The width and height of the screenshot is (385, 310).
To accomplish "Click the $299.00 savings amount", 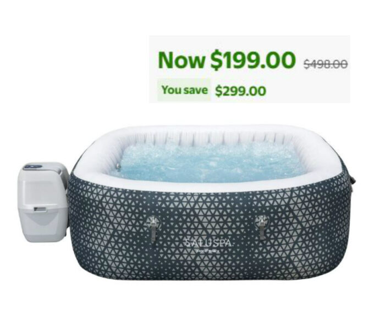I will [x=241, y=91].
